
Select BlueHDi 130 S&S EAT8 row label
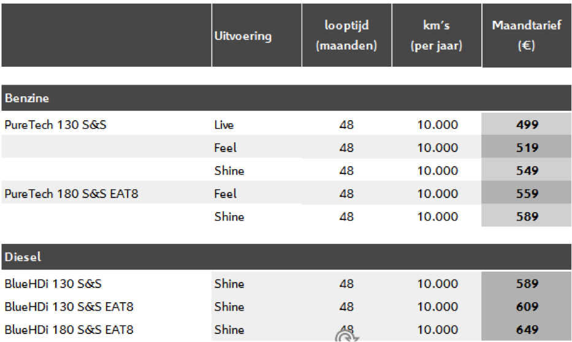[69, 306]
